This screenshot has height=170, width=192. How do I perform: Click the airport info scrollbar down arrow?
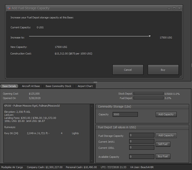tap(92, 160)
